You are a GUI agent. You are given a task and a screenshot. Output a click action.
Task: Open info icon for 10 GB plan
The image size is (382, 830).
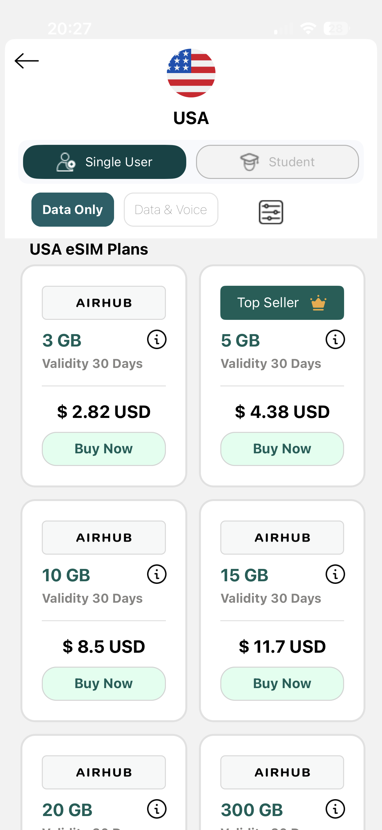coord(157,574)
